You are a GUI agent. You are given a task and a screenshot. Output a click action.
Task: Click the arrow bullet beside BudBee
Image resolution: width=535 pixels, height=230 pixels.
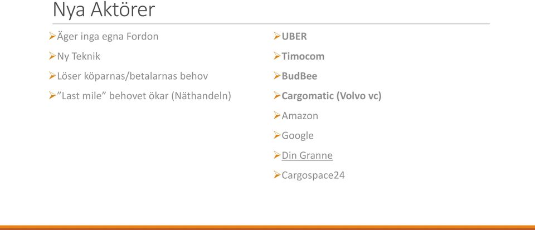pyautogui.click(x=277, y=76)
